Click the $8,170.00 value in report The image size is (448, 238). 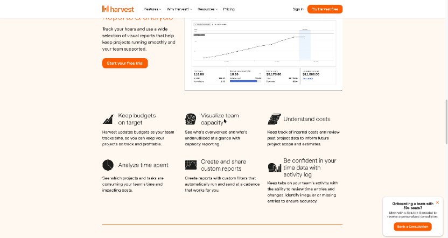pos(274,74)
